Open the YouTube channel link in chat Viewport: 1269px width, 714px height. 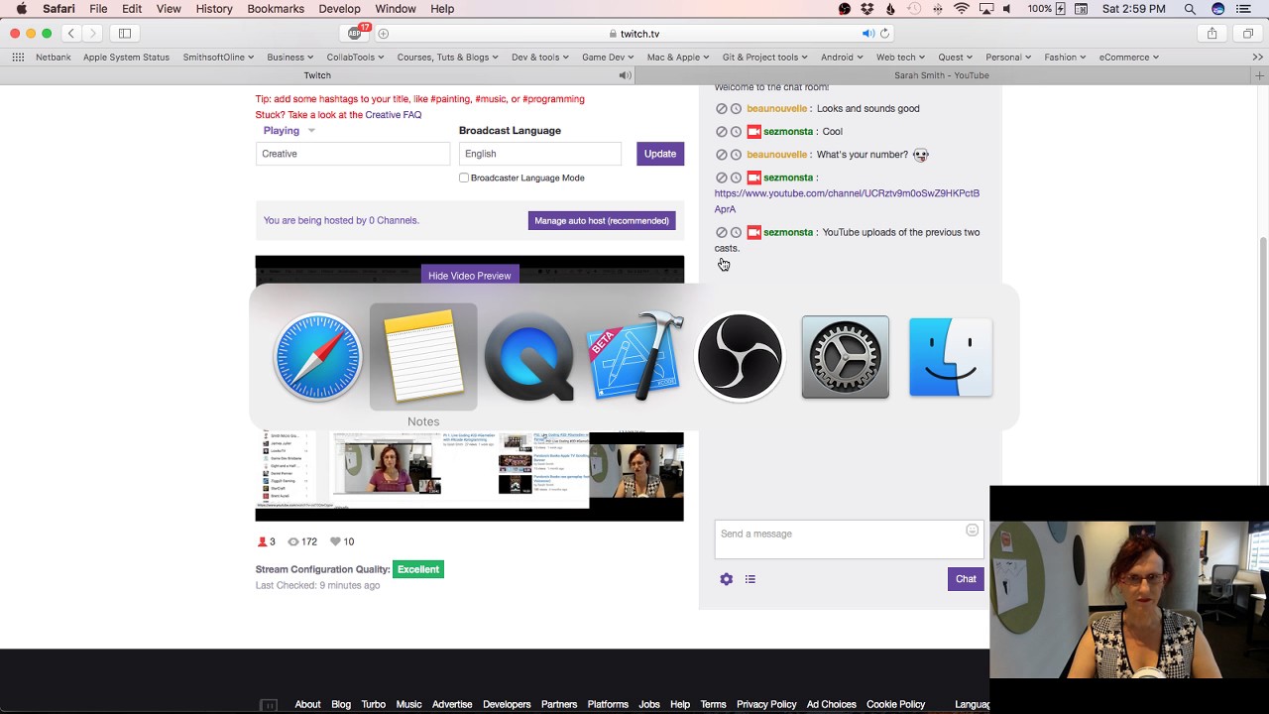click(x=847, y=201)
